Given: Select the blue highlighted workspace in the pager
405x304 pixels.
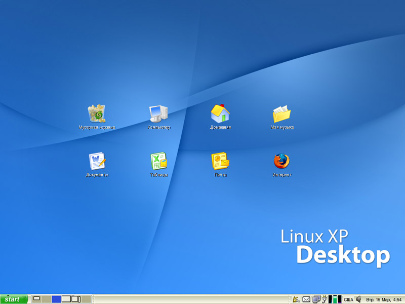Looking at the screenshot, I should coord(56,299).
